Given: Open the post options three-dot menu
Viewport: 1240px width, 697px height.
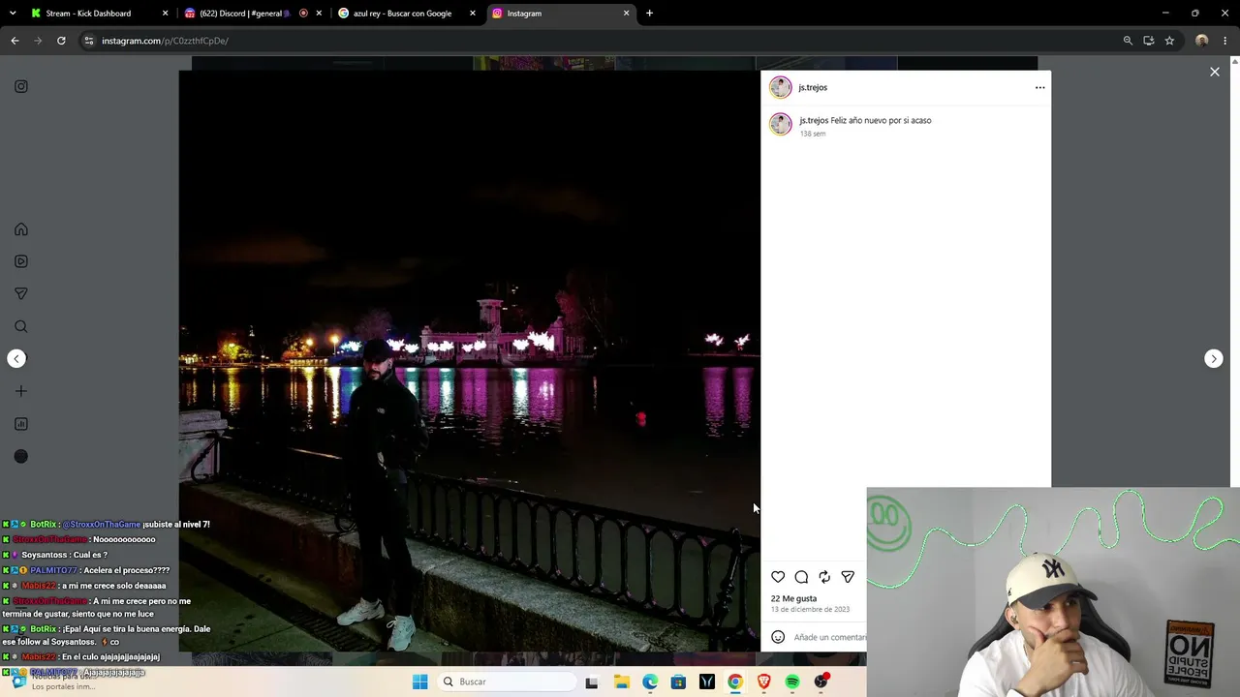Looking at the screenshot, I should click(x=1039, y=87).
